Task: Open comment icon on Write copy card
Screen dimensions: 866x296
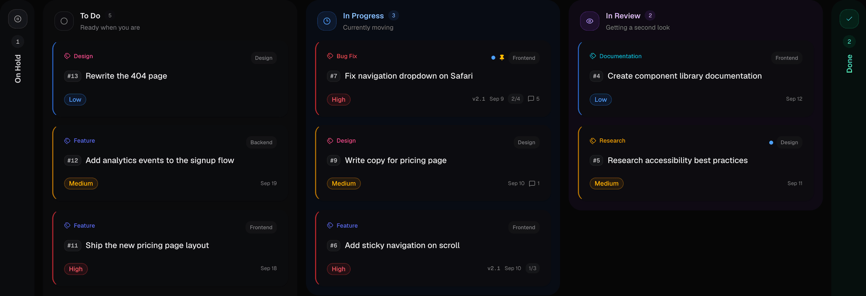Action: tap(532, 184)
